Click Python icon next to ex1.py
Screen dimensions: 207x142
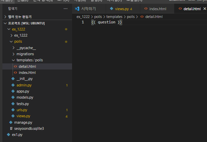pyautogui.click(x=8, y=135)
